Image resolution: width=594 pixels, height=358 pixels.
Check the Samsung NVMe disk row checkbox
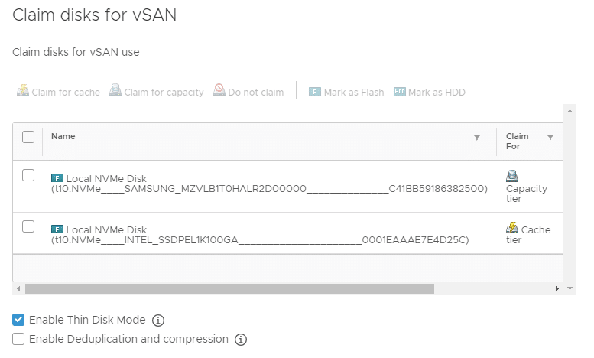(x=28, y=175)
